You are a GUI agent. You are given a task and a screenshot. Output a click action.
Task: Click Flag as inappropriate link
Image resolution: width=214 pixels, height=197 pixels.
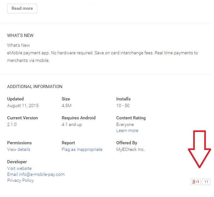pyautogui.click(x=82, y=149)
